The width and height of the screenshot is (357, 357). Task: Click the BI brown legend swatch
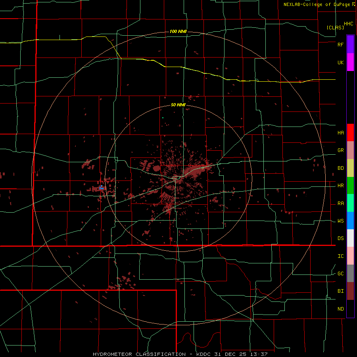tap(350, 291)
